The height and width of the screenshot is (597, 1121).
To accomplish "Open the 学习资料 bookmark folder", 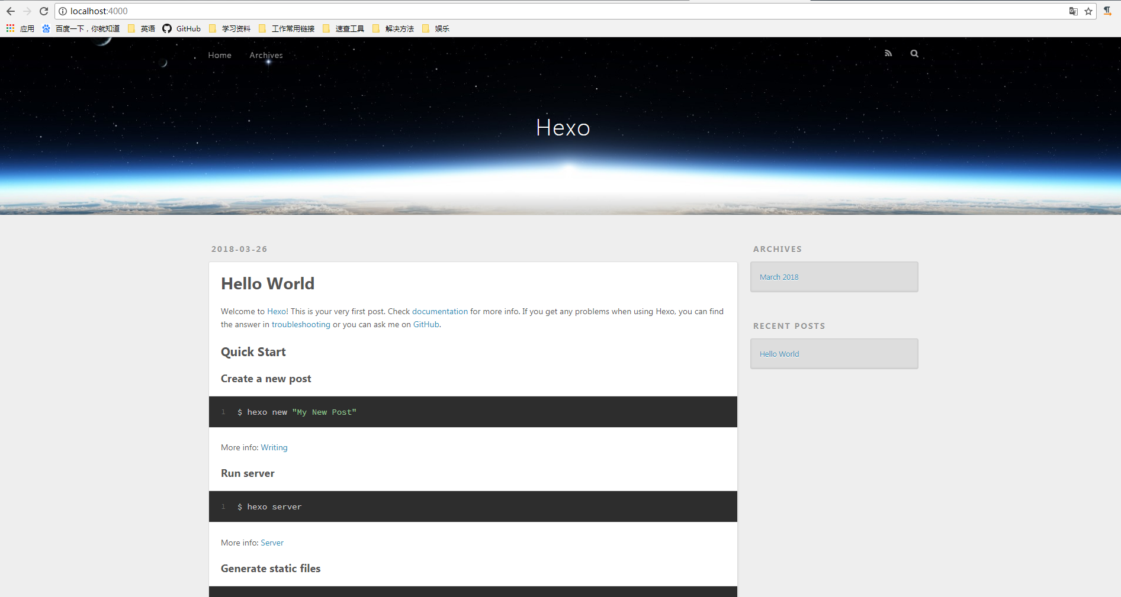I will [x=230, y=28].
